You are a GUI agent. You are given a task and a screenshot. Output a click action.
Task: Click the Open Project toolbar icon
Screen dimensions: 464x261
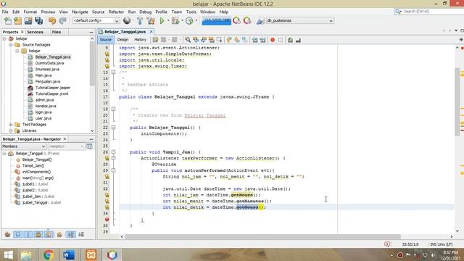(28, 21)
